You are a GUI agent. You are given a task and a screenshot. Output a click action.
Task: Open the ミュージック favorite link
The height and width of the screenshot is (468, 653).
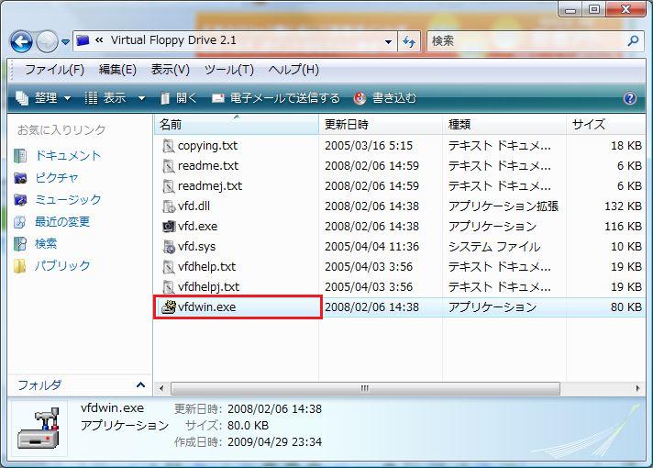coord(68,200)
